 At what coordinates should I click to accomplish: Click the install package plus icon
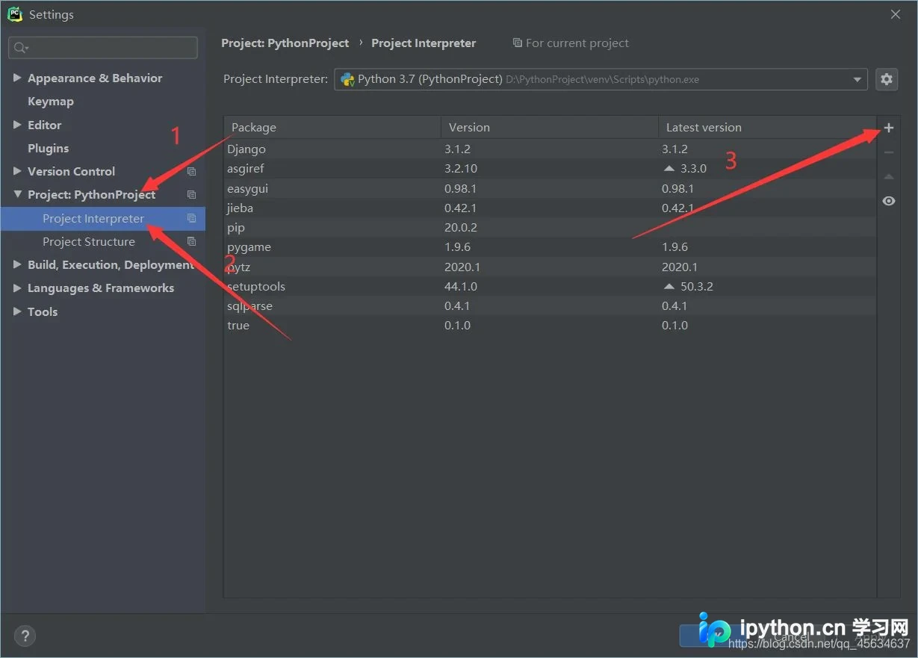tap(888, 128)
